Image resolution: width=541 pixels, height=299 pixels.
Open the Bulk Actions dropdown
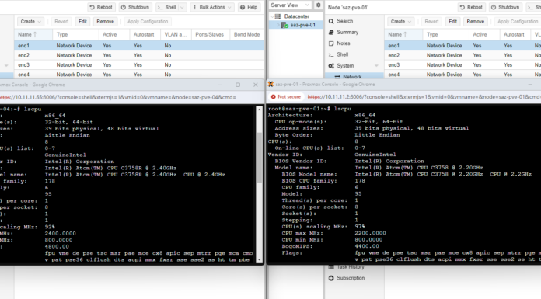click(212, 7)
